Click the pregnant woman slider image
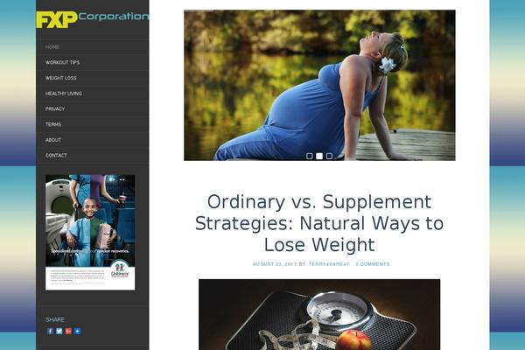Viewport: 525px width, 350px height. [319, 86]
